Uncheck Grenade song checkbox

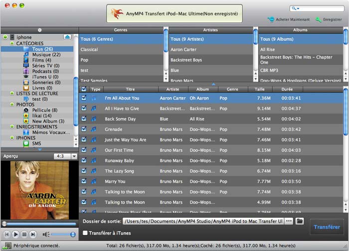(84, 129)
